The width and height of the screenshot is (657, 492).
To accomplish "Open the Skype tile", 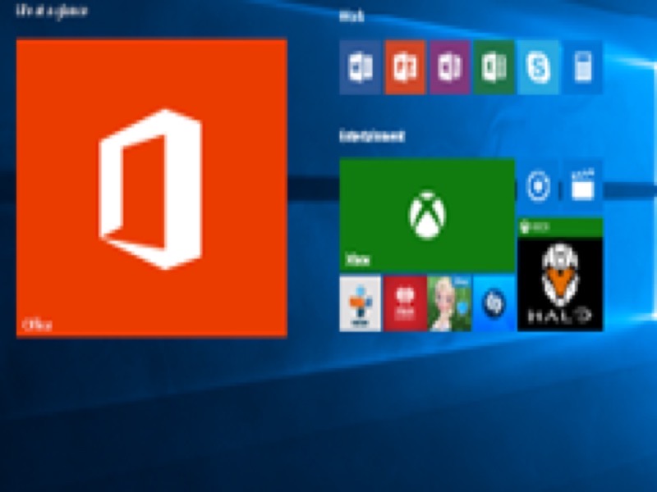I will [x=538, y=67].
